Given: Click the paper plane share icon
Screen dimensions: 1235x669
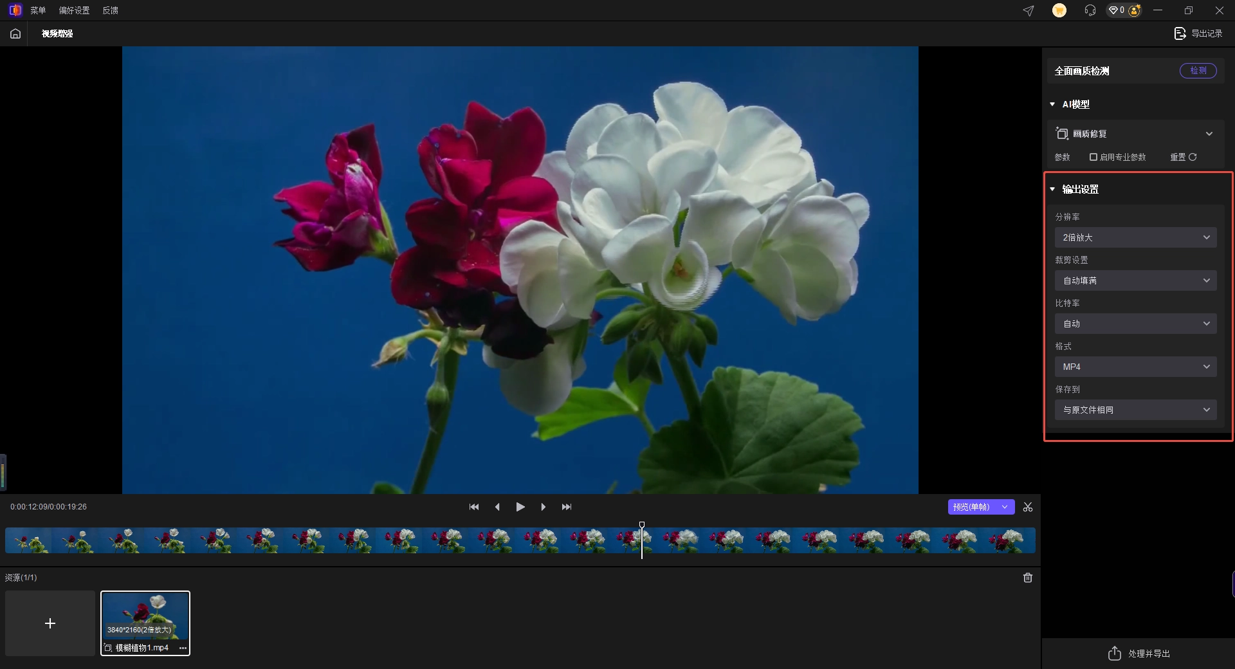Looking at the screenshot, I should tap(1029, 10).
